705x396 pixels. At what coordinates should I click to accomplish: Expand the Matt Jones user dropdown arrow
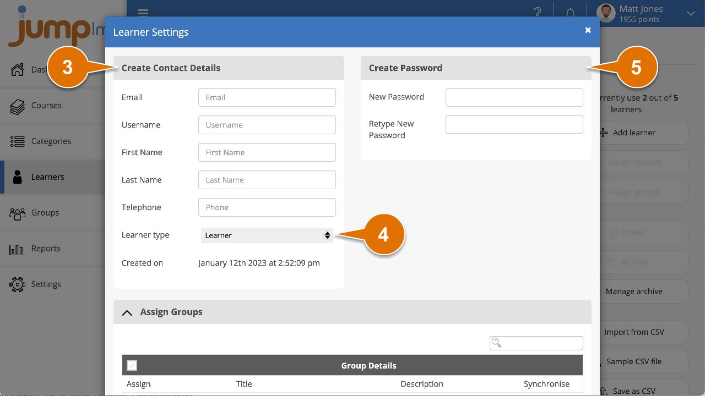coord(691,13)
